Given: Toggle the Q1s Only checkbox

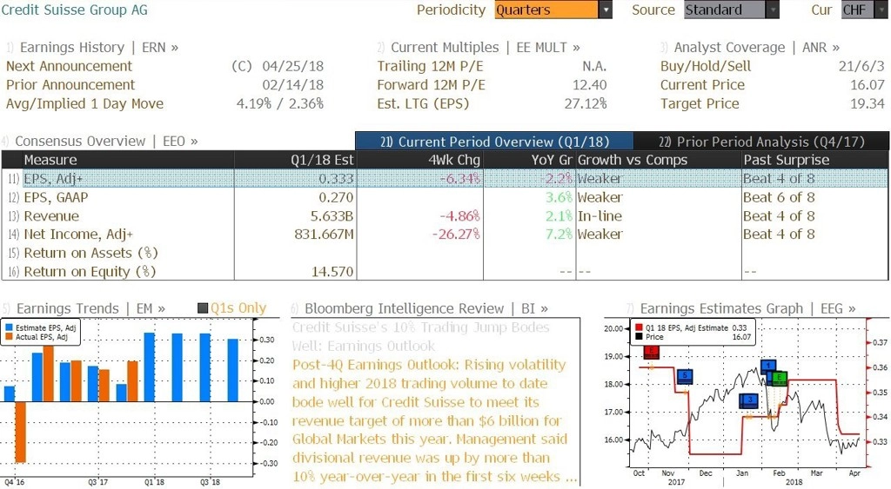Looking at the screenshot, I should pyautogui.click(x=202, y=308).
